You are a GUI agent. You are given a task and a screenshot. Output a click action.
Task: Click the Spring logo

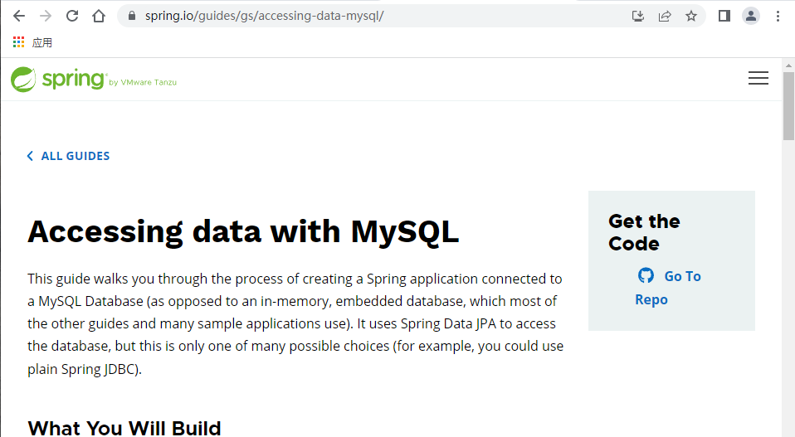tap(58, 80)
